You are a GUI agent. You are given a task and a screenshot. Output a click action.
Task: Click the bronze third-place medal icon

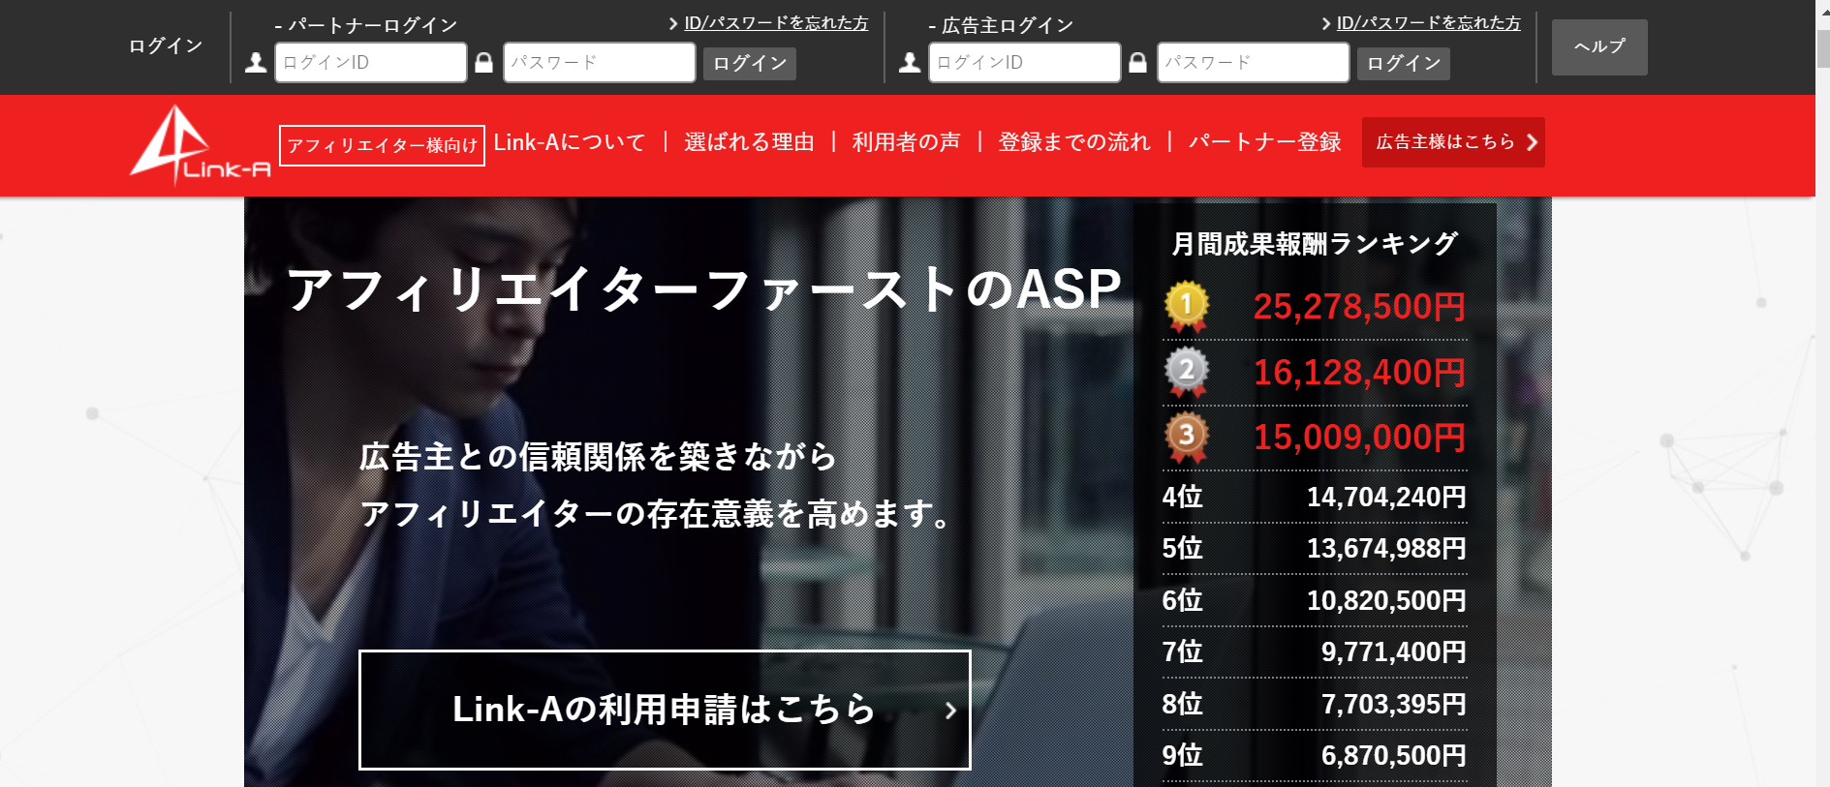tap(1187, 437)
